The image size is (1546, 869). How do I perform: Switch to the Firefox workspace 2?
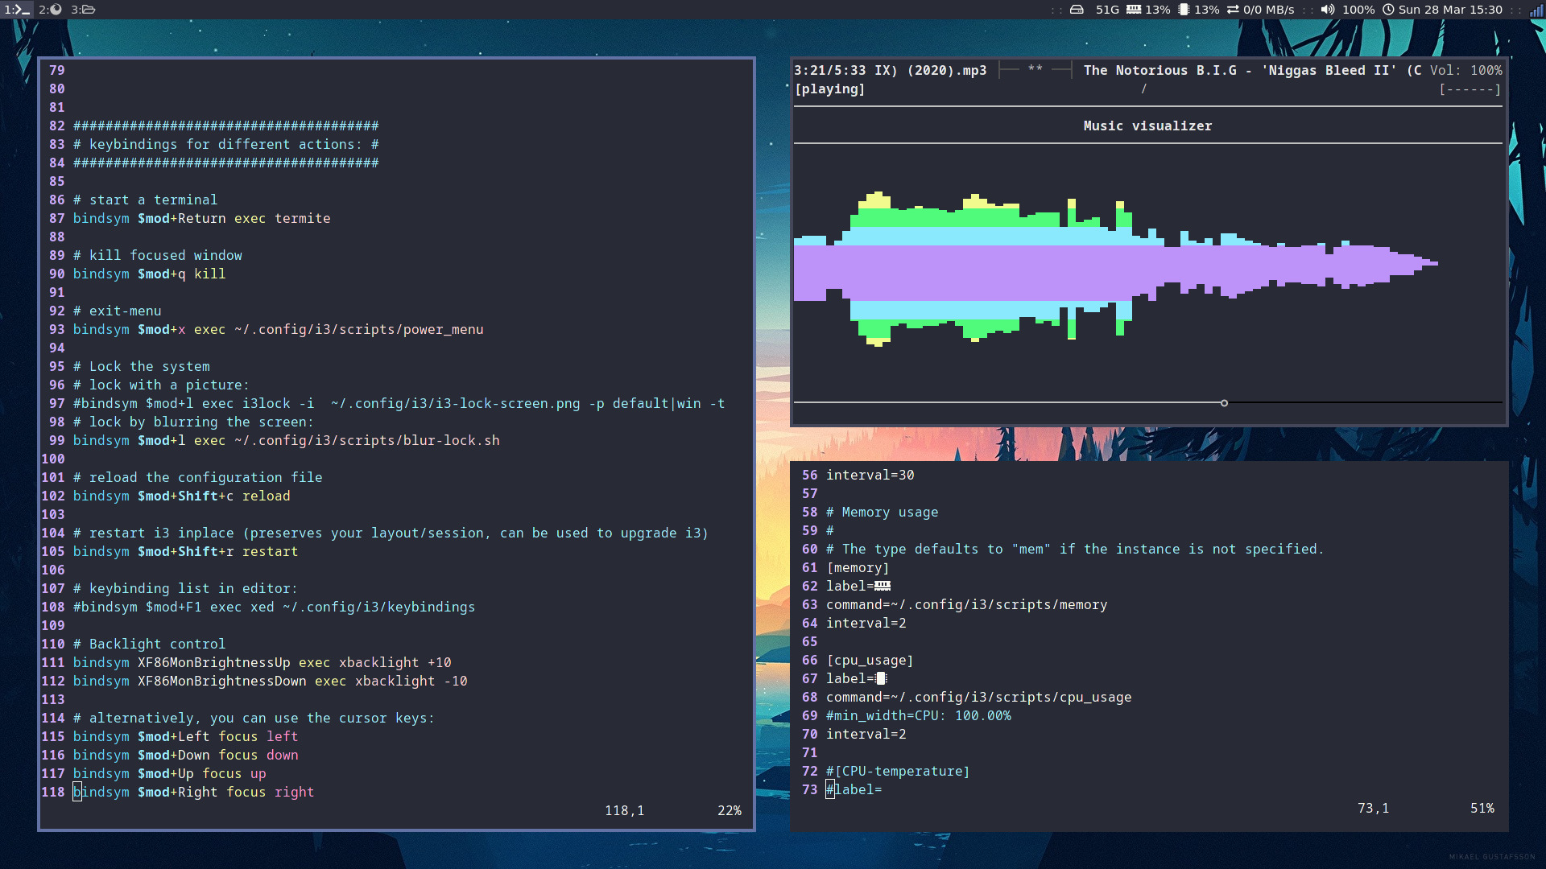click(x=50, y=10)
